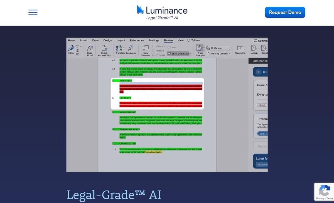Click the New Comment icon

(x=146, y=48)
